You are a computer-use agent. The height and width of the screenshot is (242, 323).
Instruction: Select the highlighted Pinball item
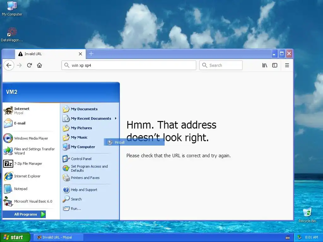(x=134, y=142)
